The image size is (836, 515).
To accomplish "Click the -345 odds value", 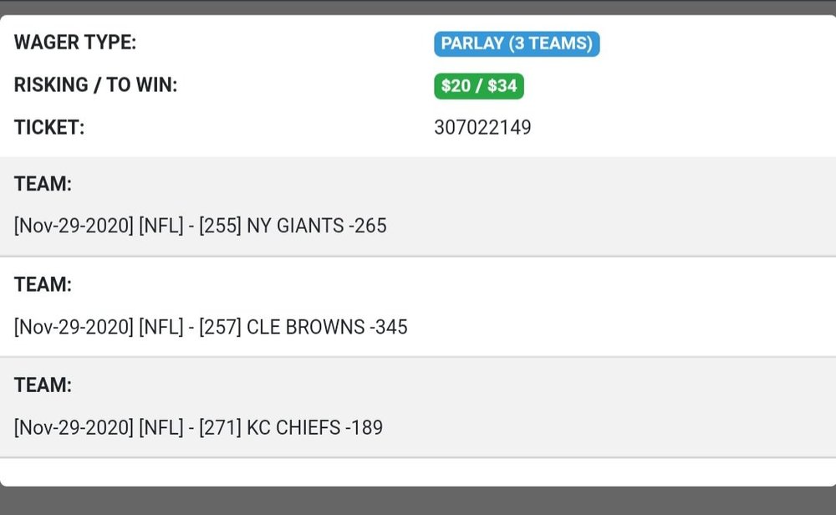I will click(x=389, y=327).
